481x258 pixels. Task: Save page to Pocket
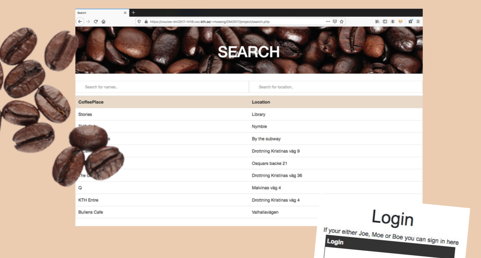335,21
